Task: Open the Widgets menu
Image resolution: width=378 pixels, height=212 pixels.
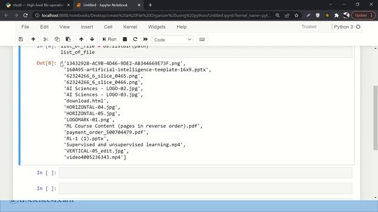Action: click(157, 27)
